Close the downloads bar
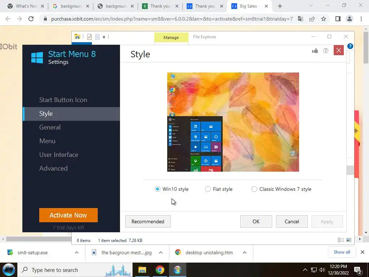Image resolution: width=369 pixels, height=277 pixels. (363, 252)
